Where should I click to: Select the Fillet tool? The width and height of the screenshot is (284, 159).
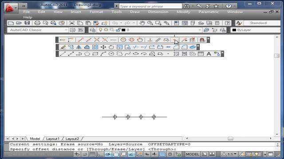pos(185,47)
